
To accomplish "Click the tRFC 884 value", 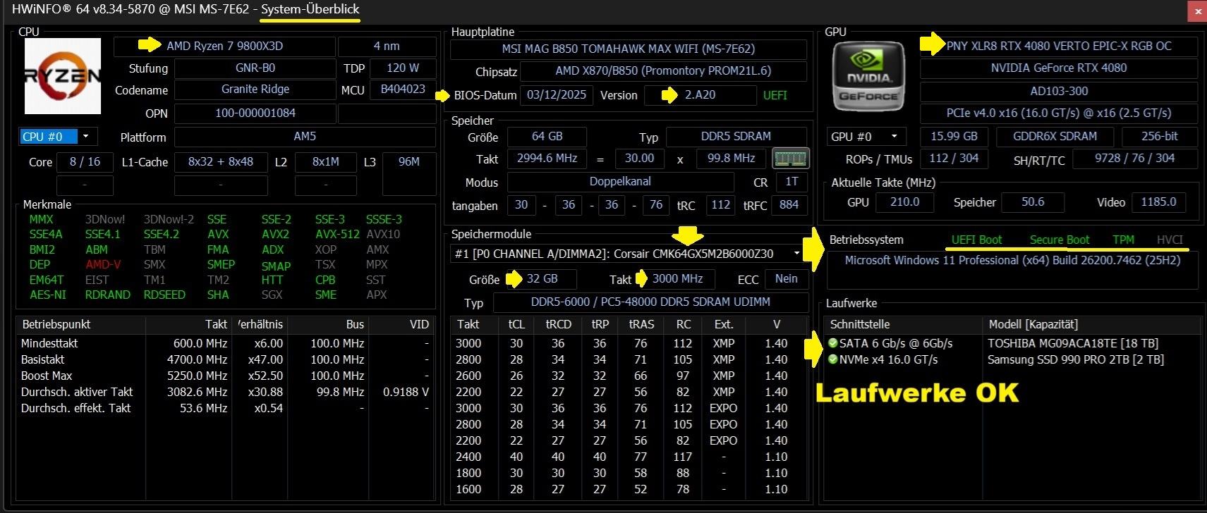I will click(789, 205).
